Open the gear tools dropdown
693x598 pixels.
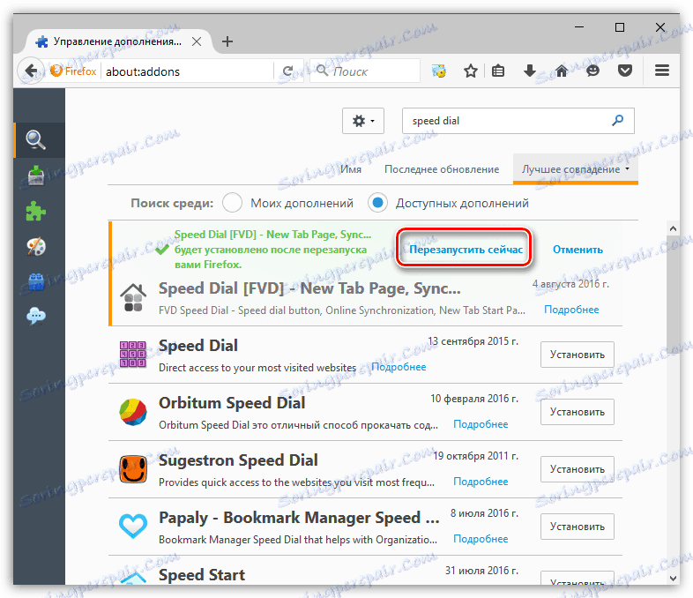coord(363,121)
